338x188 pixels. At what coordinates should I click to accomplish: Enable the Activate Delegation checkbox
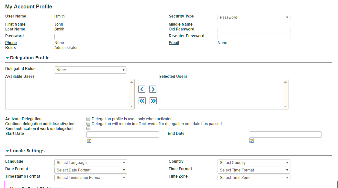[88, 119]
